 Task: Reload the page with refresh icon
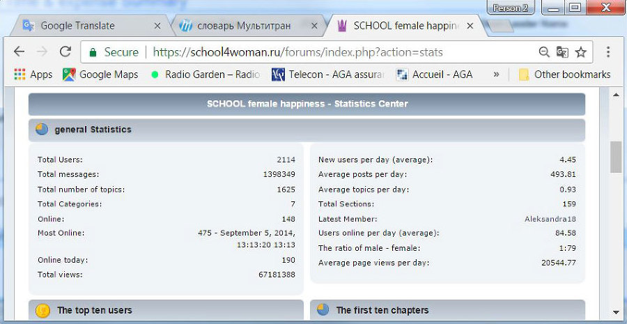pyautogui.click(x=65, y=52)
